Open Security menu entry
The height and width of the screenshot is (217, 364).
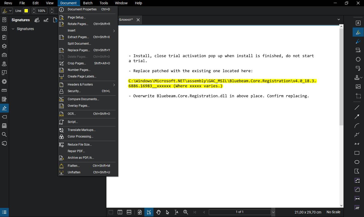pos(88,91)
